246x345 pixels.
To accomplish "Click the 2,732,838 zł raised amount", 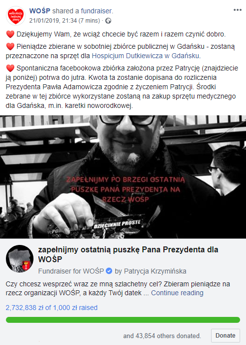I will [x=52, y=308].
